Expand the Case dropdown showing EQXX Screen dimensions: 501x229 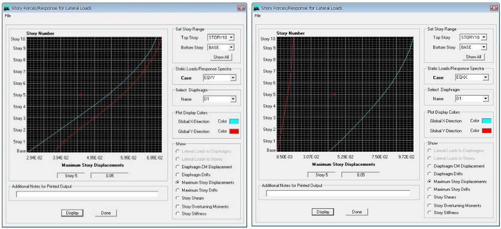coord(485,77)
